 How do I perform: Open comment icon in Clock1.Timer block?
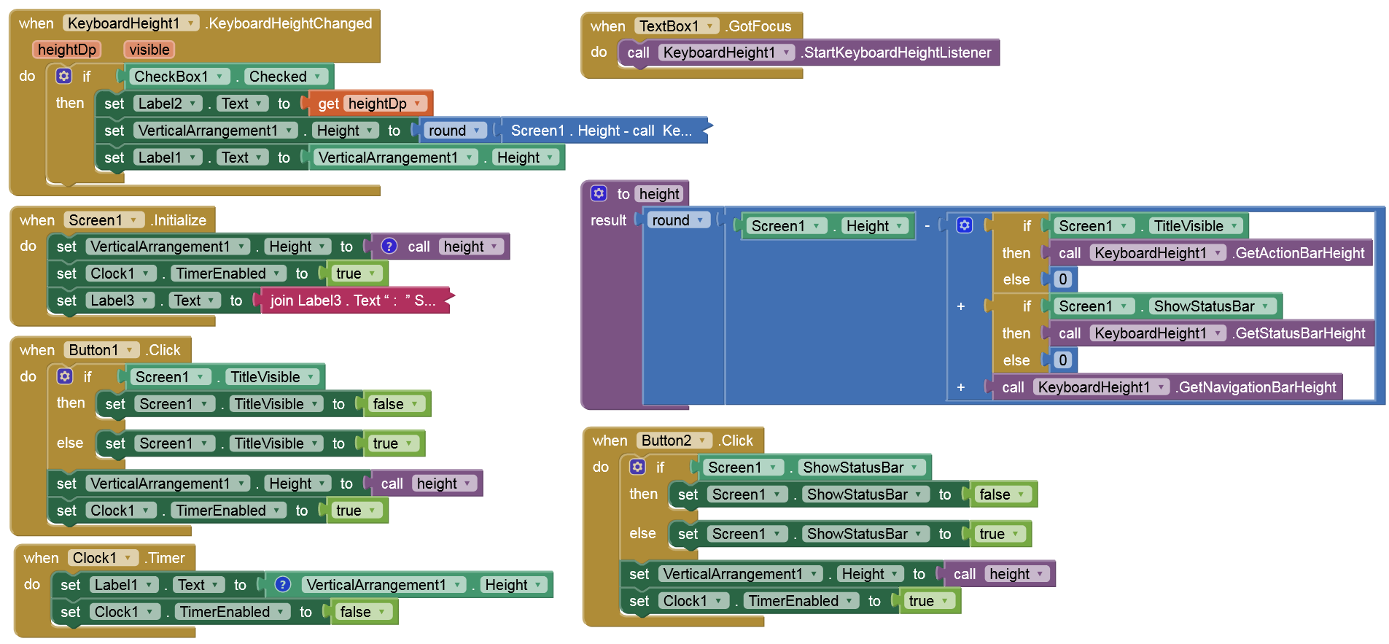coord(283,585)
